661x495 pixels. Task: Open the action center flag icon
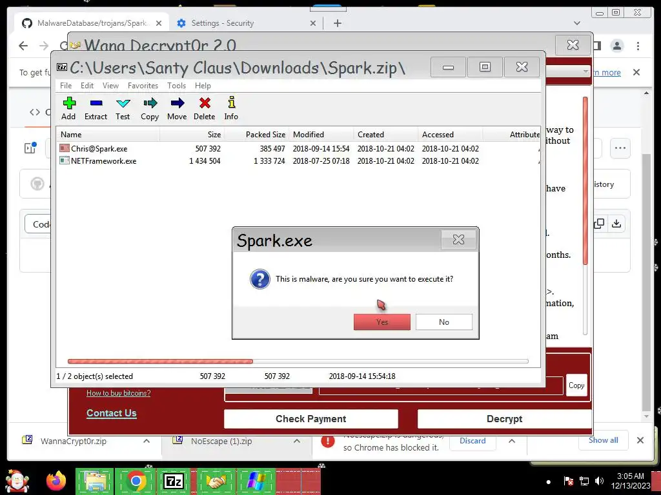click(x=569, y=481)
